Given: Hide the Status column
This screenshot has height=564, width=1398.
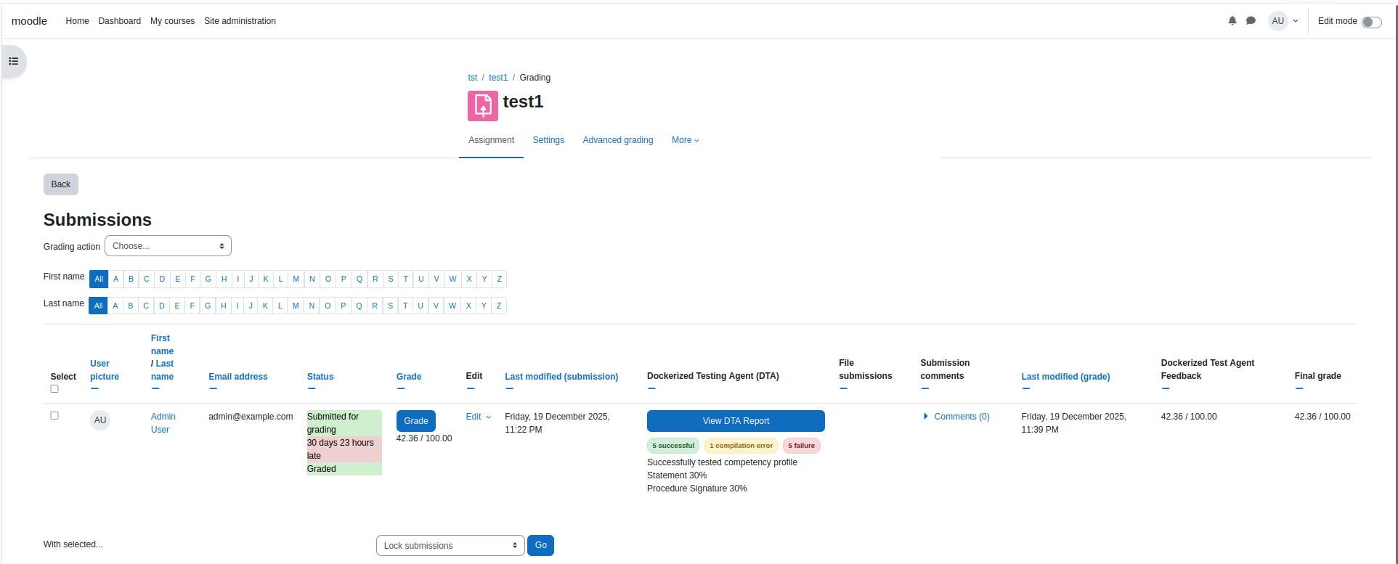Looking at the screenshot, I should pos(312,389).
